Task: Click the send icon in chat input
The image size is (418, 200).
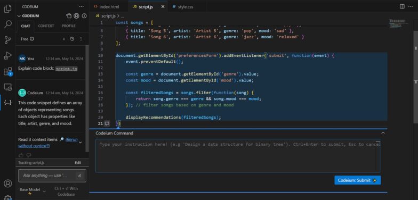Action: pyautogui.click(x=79, y=176)
